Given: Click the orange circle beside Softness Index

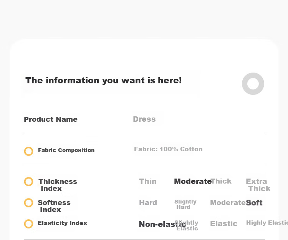Looking at the screenshot, I should (29, 203).
